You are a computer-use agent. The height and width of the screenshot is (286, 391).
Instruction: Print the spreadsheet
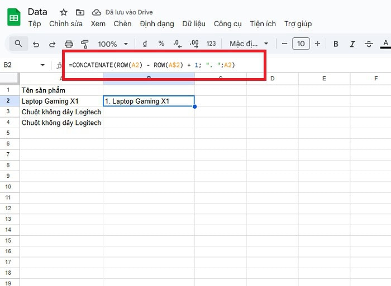coord(69,44)
